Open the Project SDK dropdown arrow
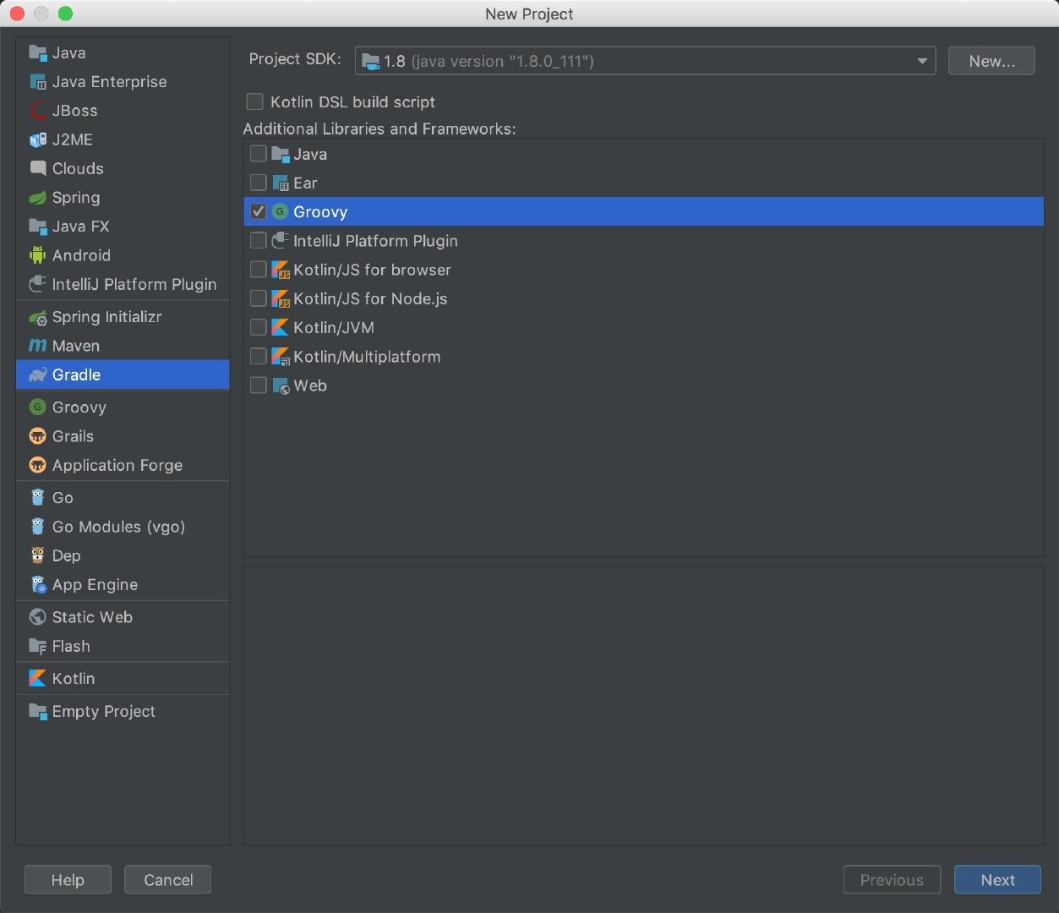 click(x=922, y=61)
